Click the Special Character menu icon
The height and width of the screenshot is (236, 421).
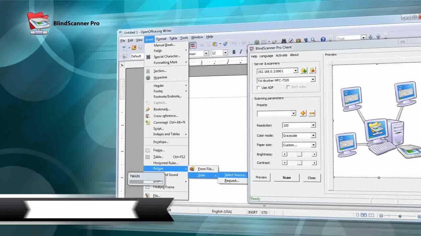click(148, 57)
